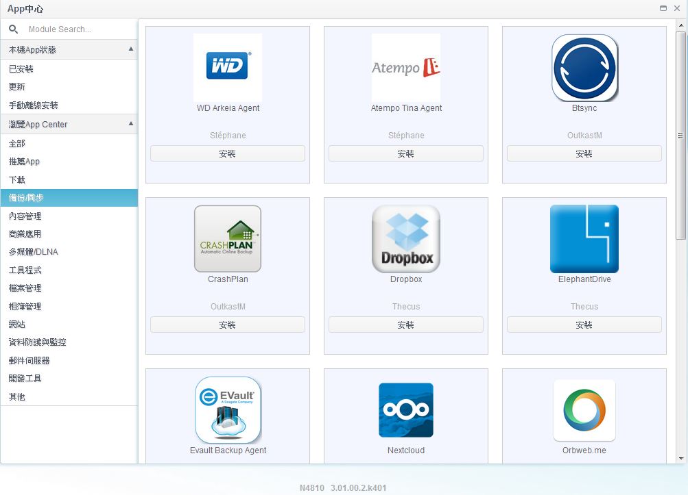Image resolution: width=688 pixels, height=495 pixels.
Task: Install Btsync with 安裝 button
Action: pyautogui.click(x=584, y=154)
